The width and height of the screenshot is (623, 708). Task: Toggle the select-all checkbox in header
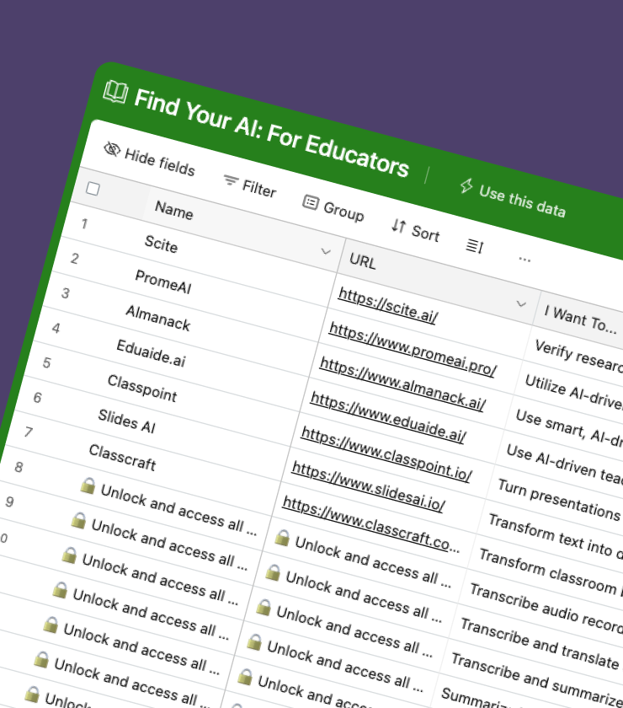pyautogui.click(x=93, y=188)
